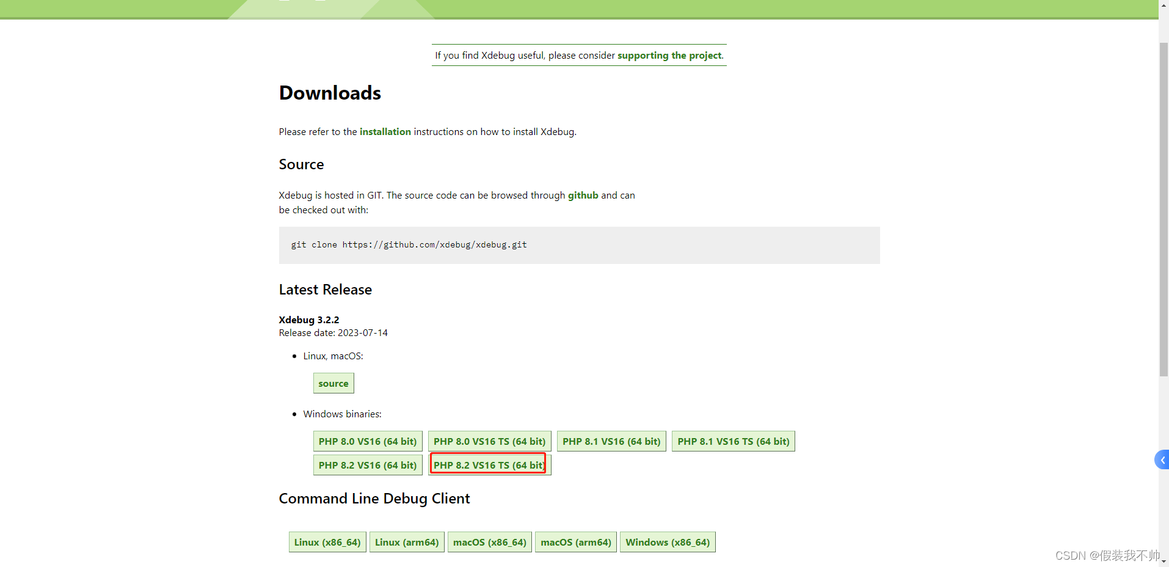
Task: Download PHP 8.0 VS16 (64 bit) binary
Action: pos(368,442)
